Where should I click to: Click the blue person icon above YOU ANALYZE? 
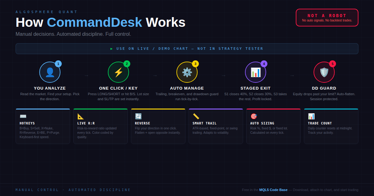pyautogui.click(x=50, y=72)
